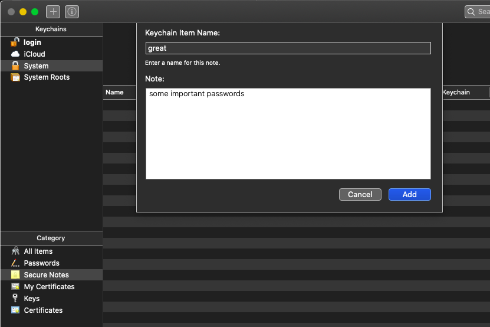Sort by the Keychain column header

click(x=465, y=92)
